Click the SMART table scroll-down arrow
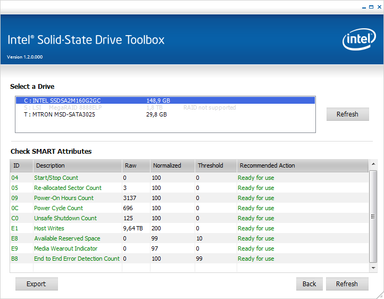This screenshot has height=299, width=384. [373, 268]
